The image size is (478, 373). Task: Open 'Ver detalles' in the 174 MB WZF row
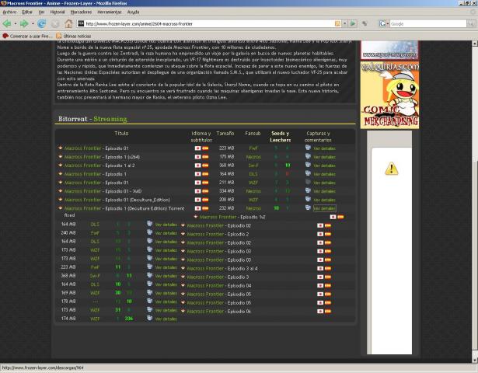(166, 319)
